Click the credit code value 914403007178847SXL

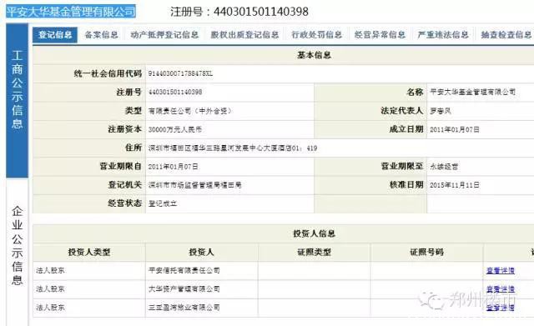click(x=180, y=73)
